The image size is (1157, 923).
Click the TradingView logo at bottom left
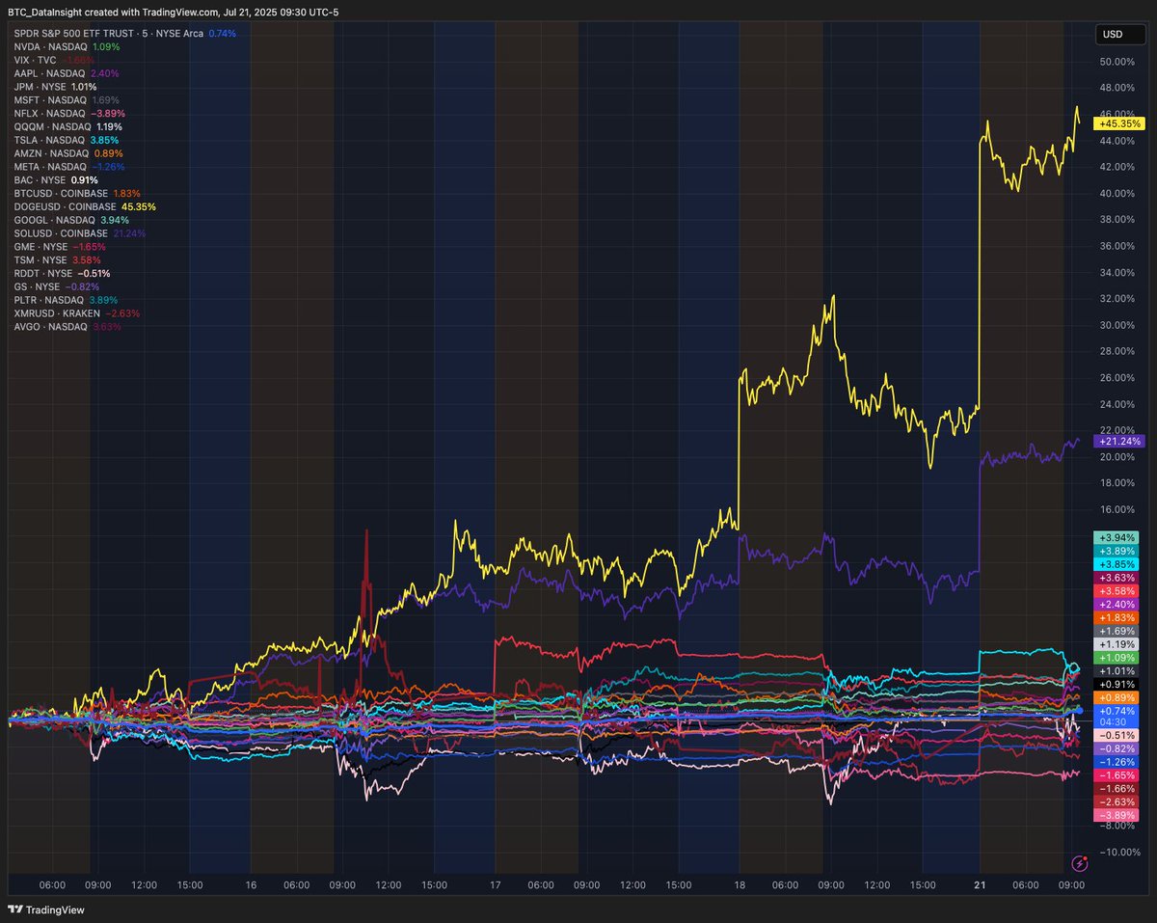pos(45,910)
